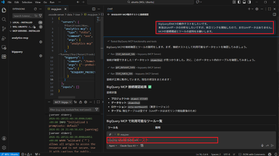This screenshot has width=279, height=156.
Task: Open Spaces: 2 indentation setting
Action: [216, 154]
